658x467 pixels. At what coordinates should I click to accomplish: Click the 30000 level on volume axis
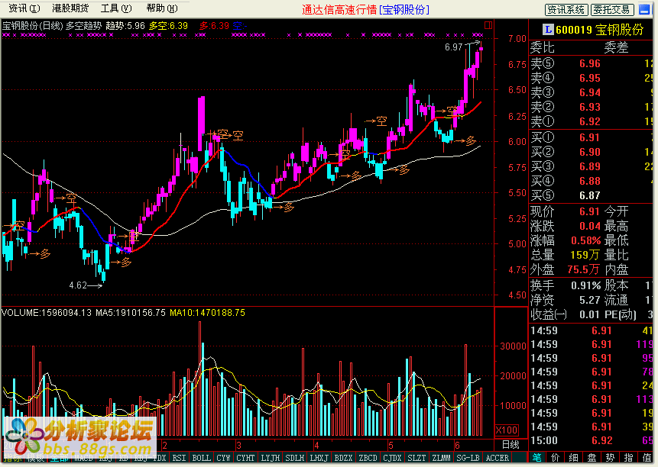pos(513,346)
